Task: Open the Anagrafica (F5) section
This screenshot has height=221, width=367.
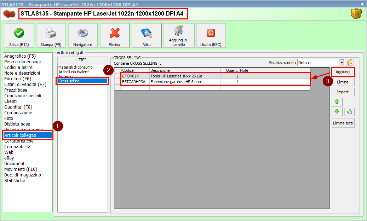Action: coord(20,56)
